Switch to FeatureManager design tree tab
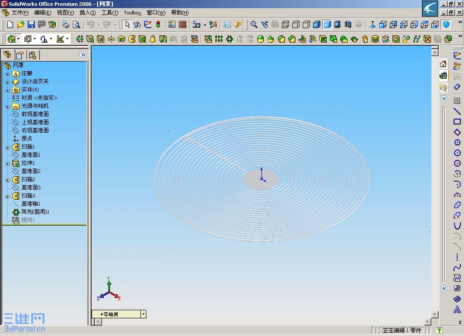This screenshot has width=464, height=336. [7, 55]
